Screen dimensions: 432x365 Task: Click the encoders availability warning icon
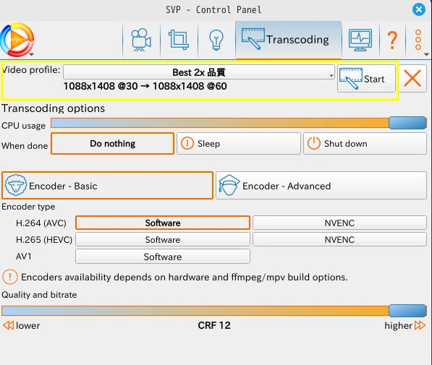pyautogui.click(x=10, y=277)
